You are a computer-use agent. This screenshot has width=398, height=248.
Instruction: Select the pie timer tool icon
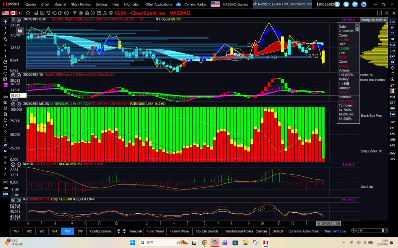(5, 62)
